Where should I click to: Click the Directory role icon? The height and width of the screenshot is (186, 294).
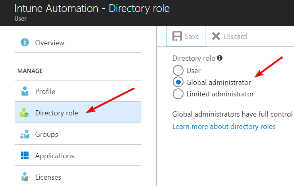25,113
